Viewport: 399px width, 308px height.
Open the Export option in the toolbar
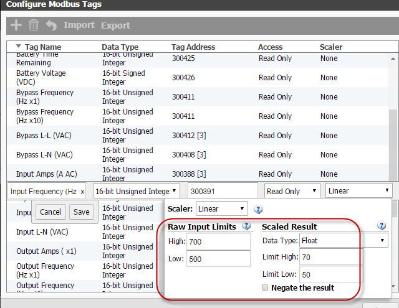coord(115,26)
